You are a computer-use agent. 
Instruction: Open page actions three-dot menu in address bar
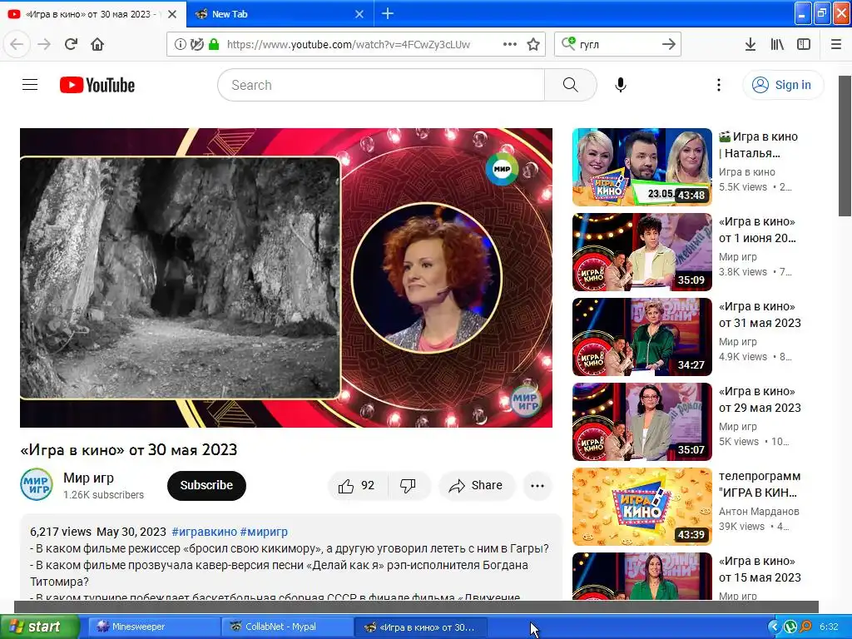[510, 45]
